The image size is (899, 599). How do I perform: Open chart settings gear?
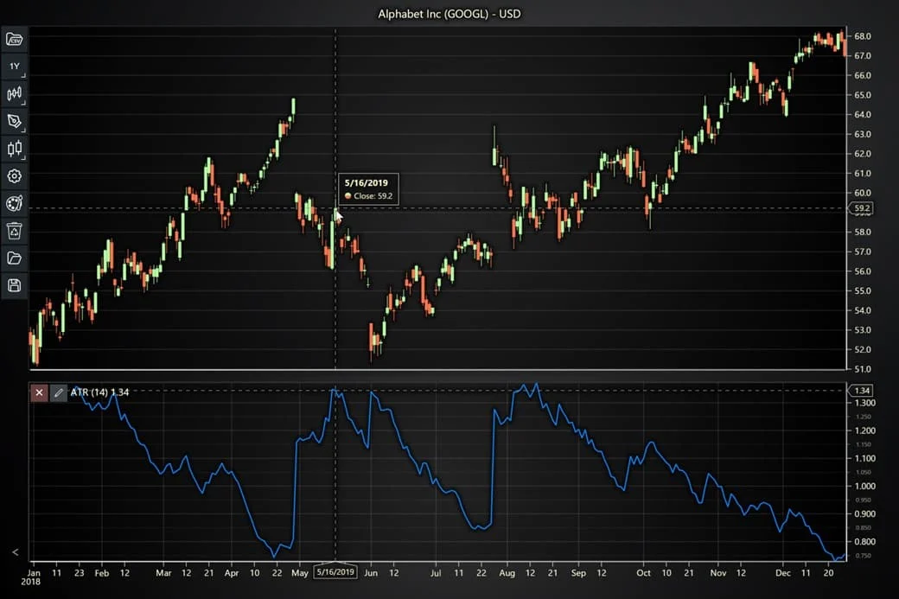pos(14,176)
